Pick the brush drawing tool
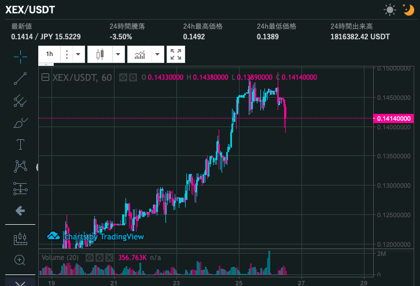420x286 pixels. (x=20, y=122)
